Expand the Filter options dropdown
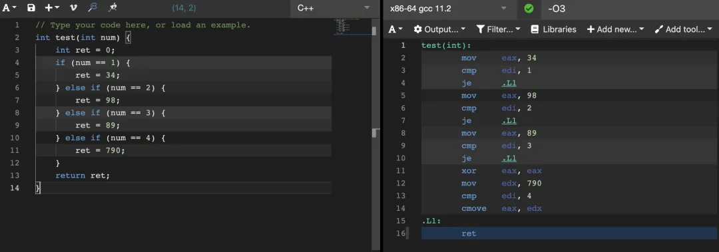 499,29
